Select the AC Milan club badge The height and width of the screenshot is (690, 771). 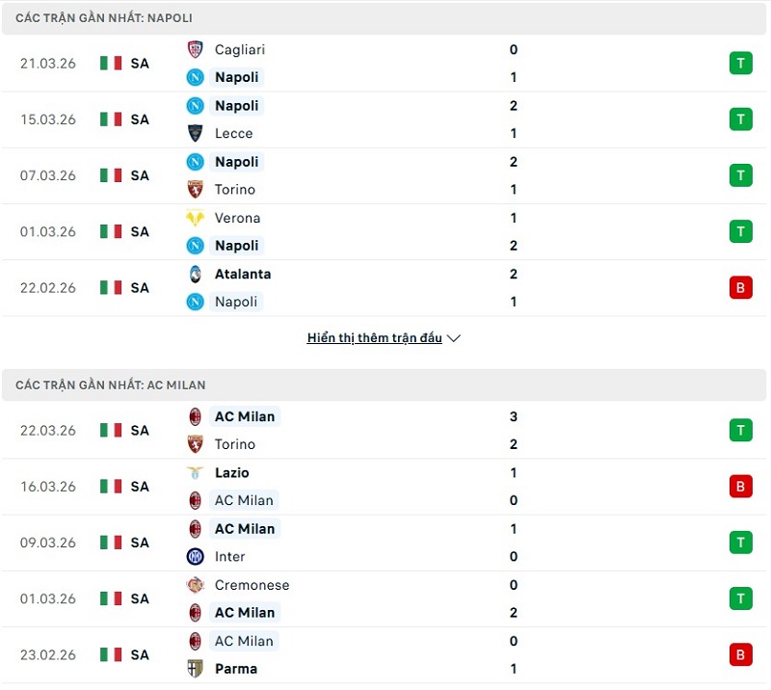(x=198, y=416)
